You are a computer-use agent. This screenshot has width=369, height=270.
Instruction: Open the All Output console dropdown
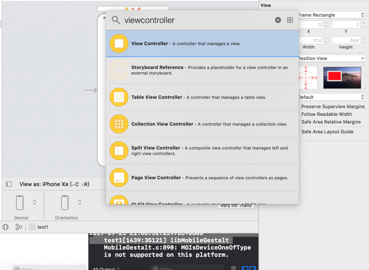coord(106,268)
